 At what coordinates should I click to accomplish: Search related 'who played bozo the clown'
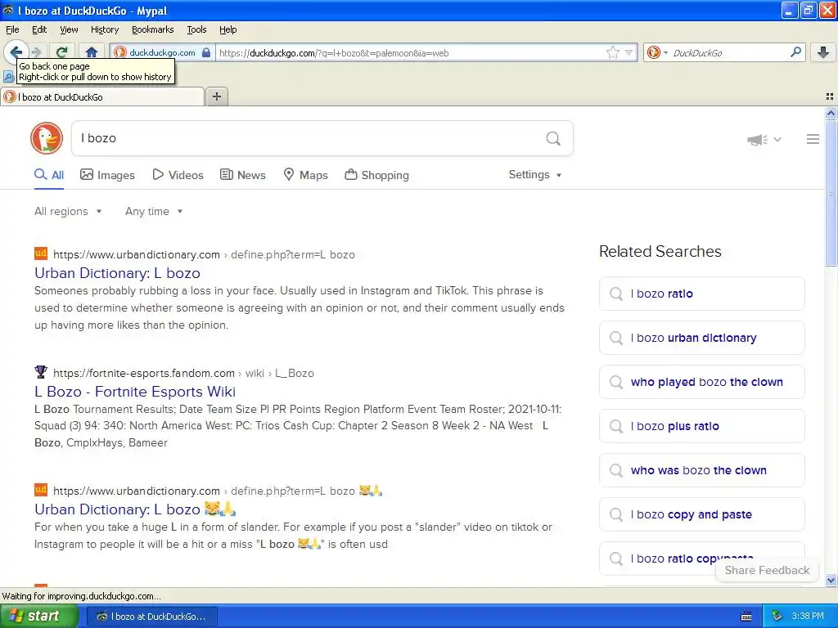(701, 383)
